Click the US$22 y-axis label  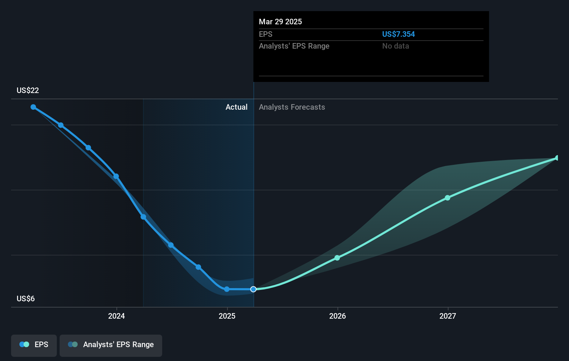pyautogui.click(x=28, y=90)
